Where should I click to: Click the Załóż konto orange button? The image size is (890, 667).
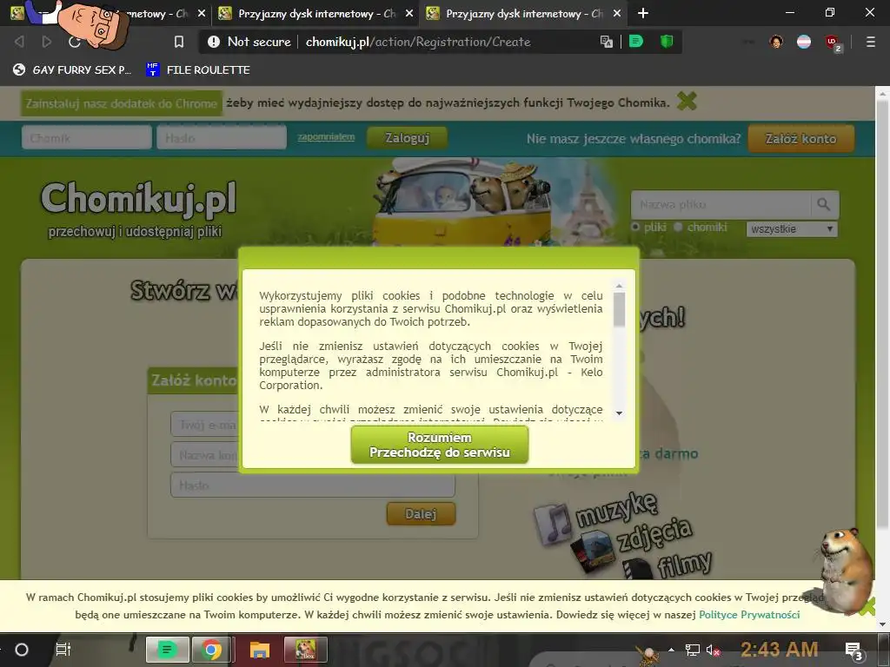(x=800, y=138)
